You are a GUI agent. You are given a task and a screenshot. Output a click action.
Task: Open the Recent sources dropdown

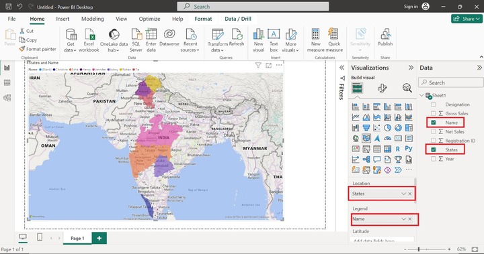190,40
